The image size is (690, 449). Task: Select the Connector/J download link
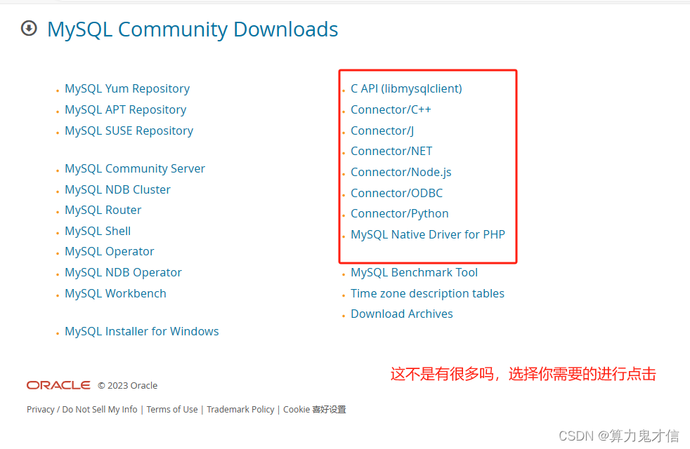point(382,130)
